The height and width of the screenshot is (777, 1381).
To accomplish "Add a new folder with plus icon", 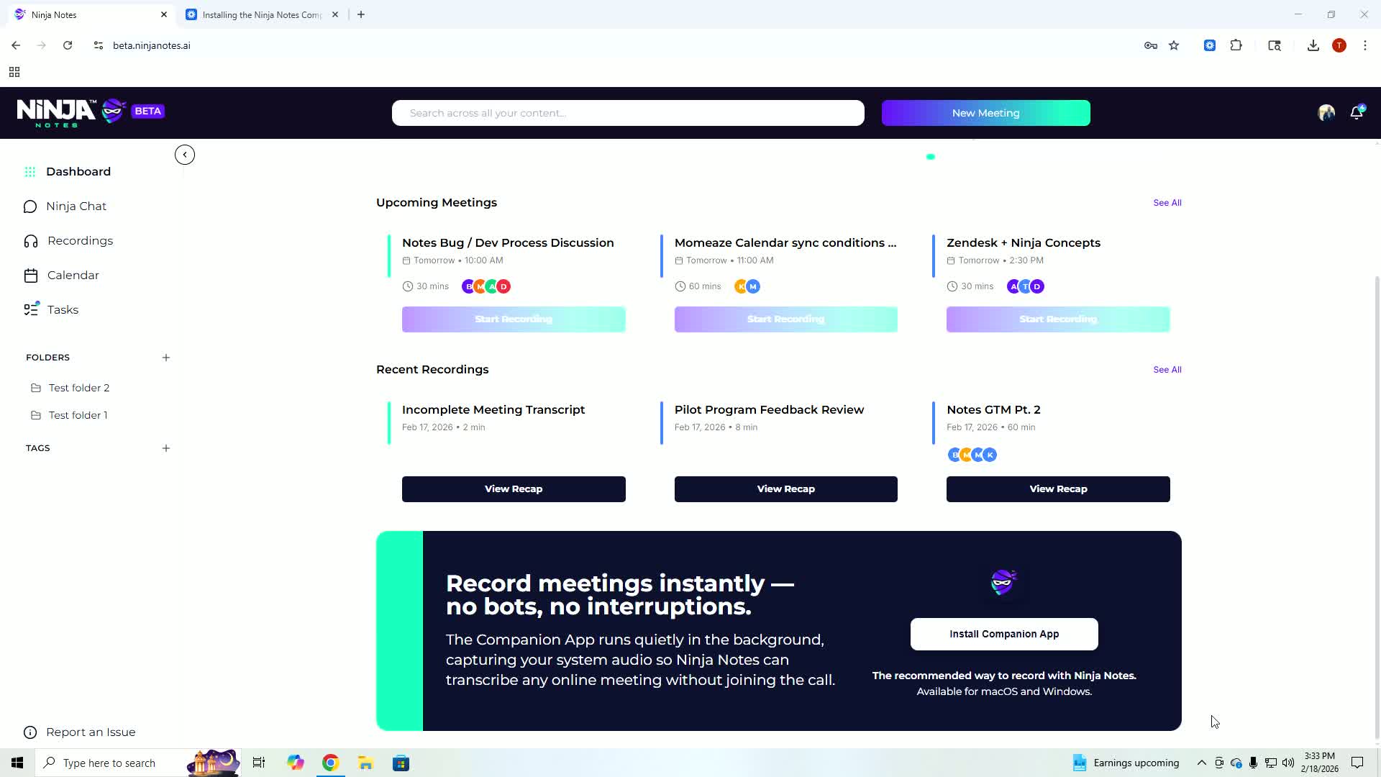I will (166, 358).
